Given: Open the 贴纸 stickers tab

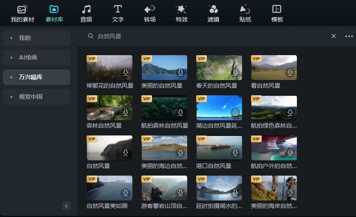Looking at the screenshot, I should click(245, 14).
